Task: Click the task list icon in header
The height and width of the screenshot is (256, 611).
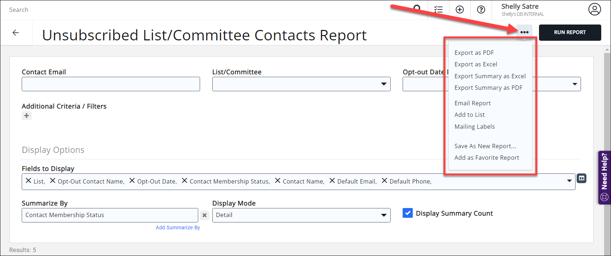Action: pyautogui.click(x=438, y=10)
